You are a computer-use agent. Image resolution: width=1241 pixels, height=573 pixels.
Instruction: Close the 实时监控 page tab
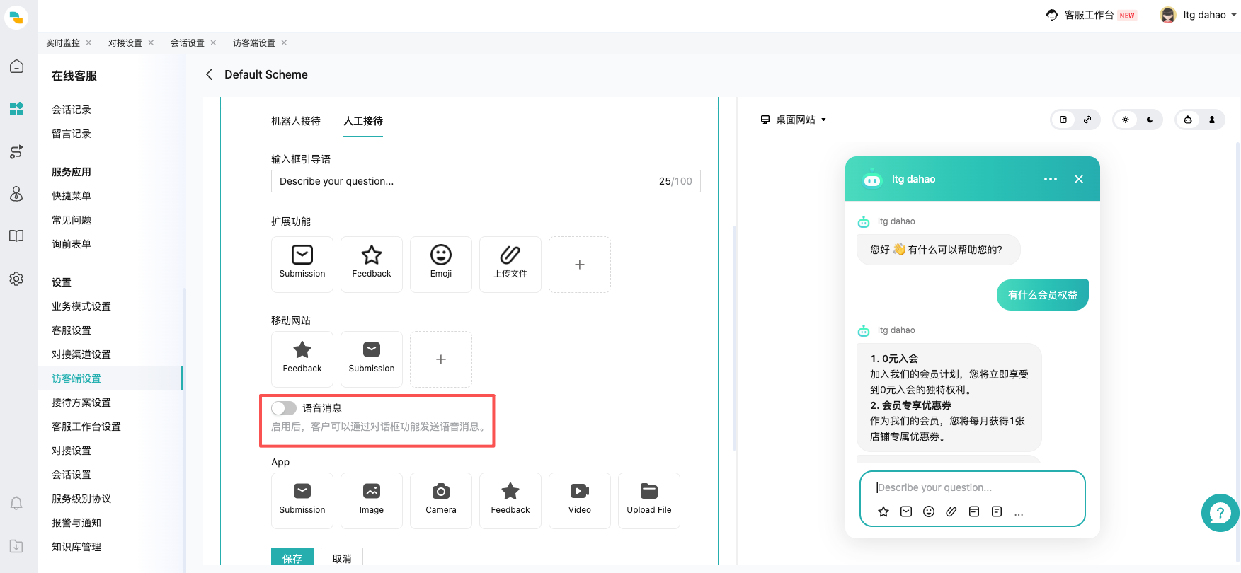[x=88, y=42]
